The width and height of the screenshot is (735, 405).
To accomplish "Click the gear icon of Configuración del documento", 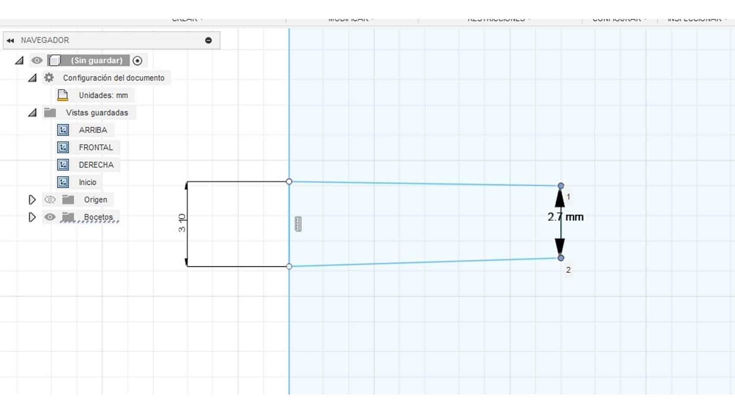I will tap(49, 78).
